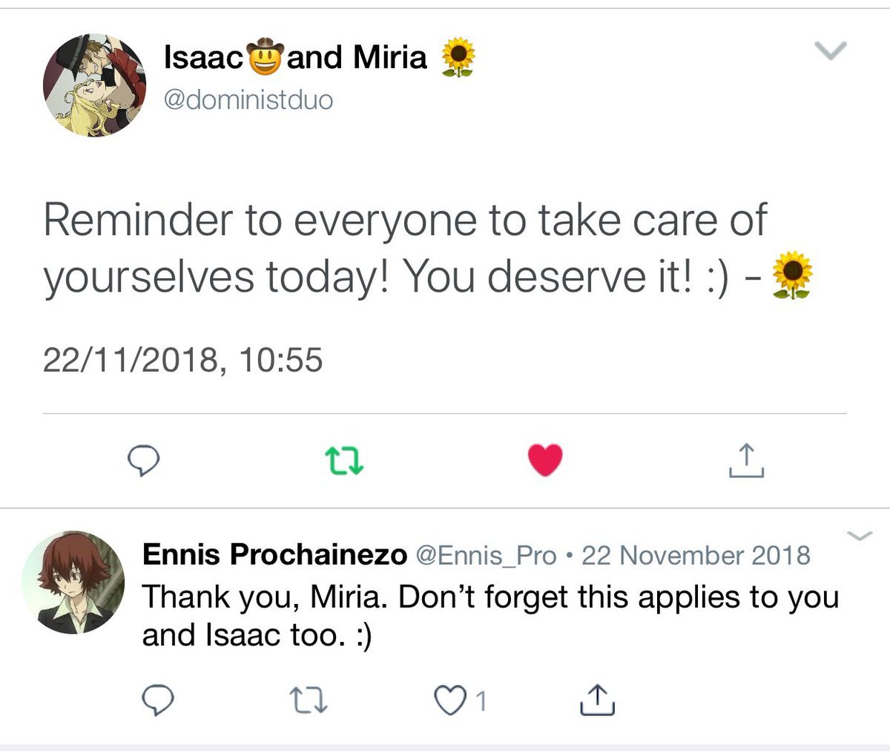
Task: Unlike the main tweet via red heart
Action: 545,460
